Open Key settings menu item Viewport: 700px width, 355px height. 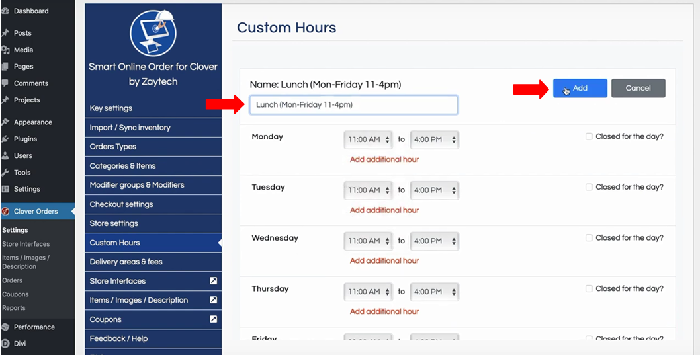(153, 108)
